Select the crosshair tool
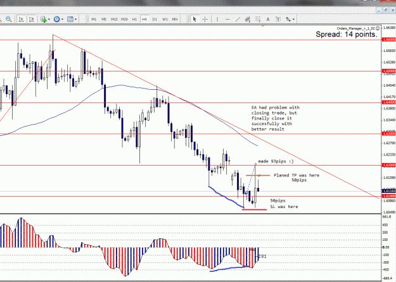 point(205,19)
